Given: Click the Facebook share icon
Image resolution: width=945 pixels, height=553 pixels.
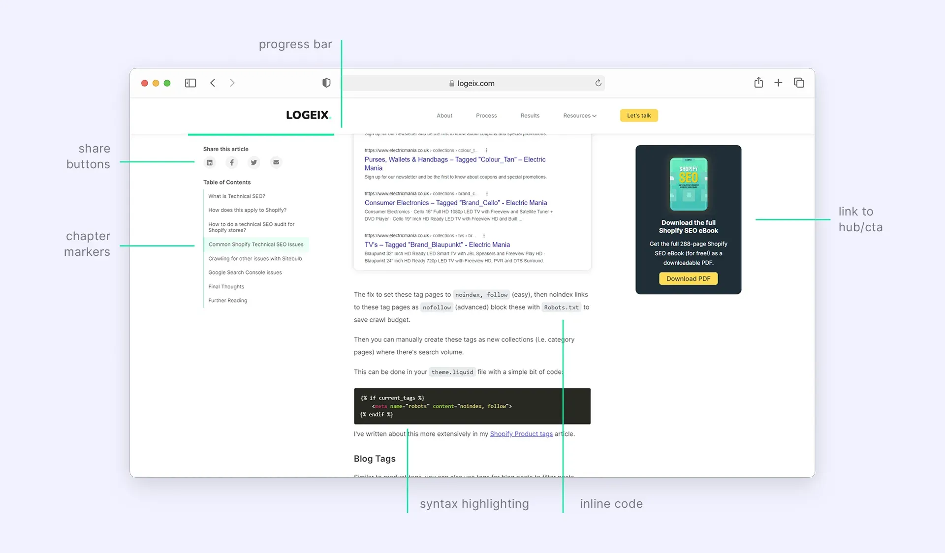Looking at the screenshot, I should pyautogui.click(x=232, y=162).
